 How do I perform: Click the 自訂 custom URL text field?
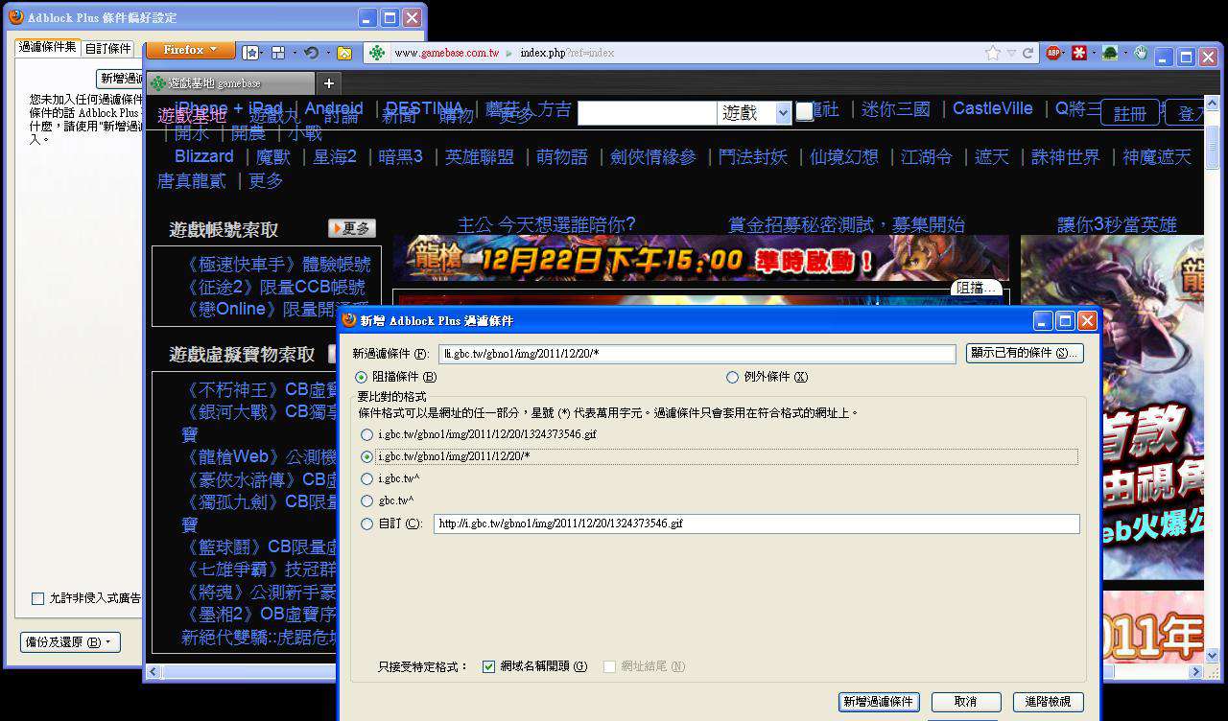757,524
